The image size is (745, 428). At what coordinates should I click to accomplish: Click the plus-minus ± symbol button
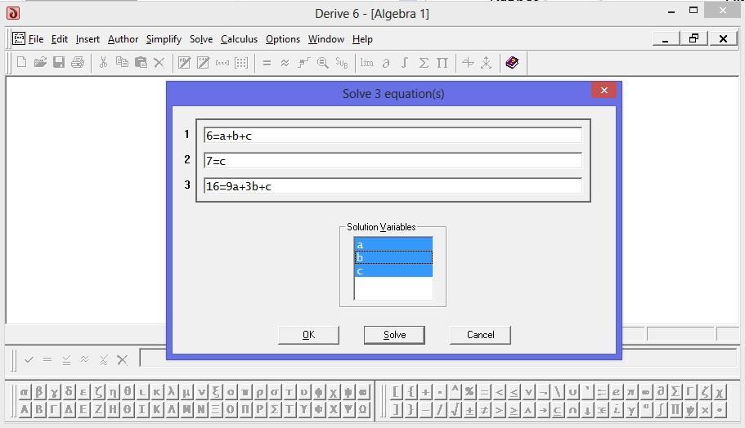(x=470, y=410)
